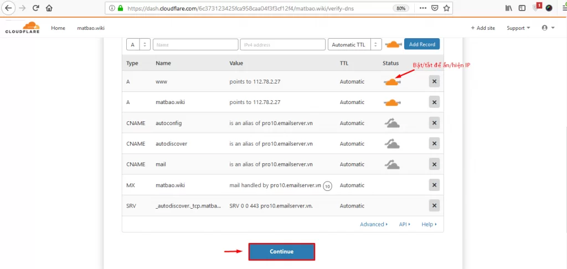
Task: Click value of the www A record
Action: coord(255,82)
